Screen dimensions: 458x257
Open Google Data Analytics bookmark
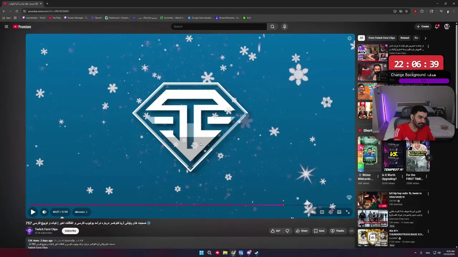[x=200, y=18]
